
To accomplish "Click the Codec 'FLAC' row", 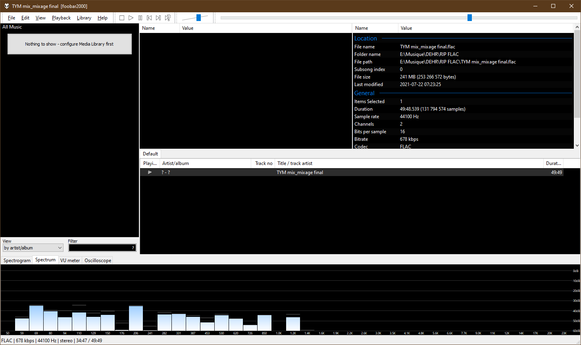I will point(463,146).
